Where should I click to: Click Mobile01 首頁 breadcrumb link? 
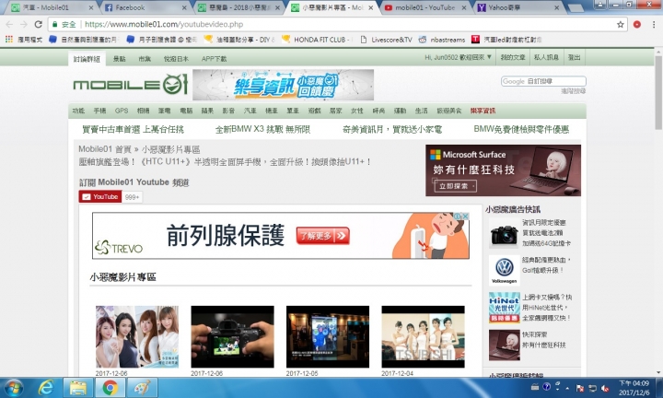(x=105, y=149)
